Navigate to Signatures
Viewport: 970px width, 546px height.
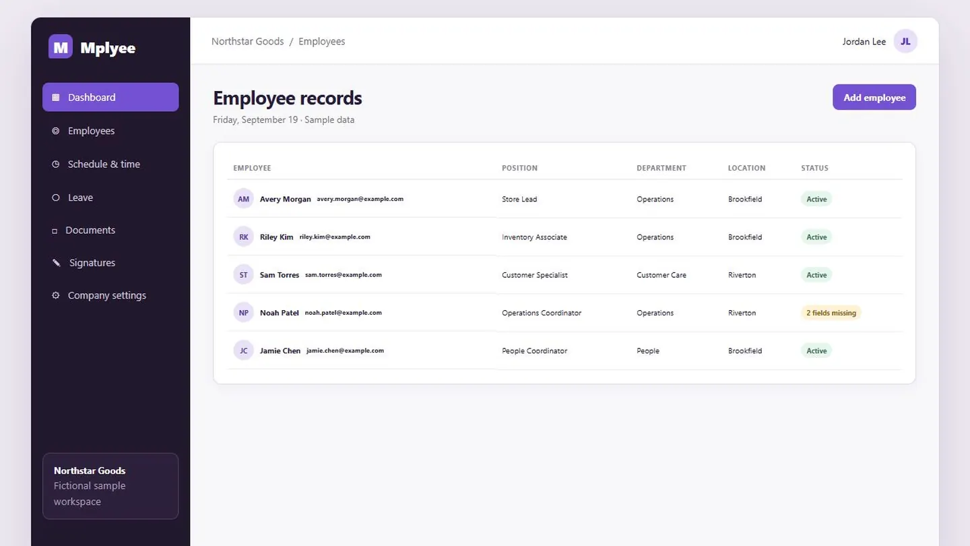(110, 263)
